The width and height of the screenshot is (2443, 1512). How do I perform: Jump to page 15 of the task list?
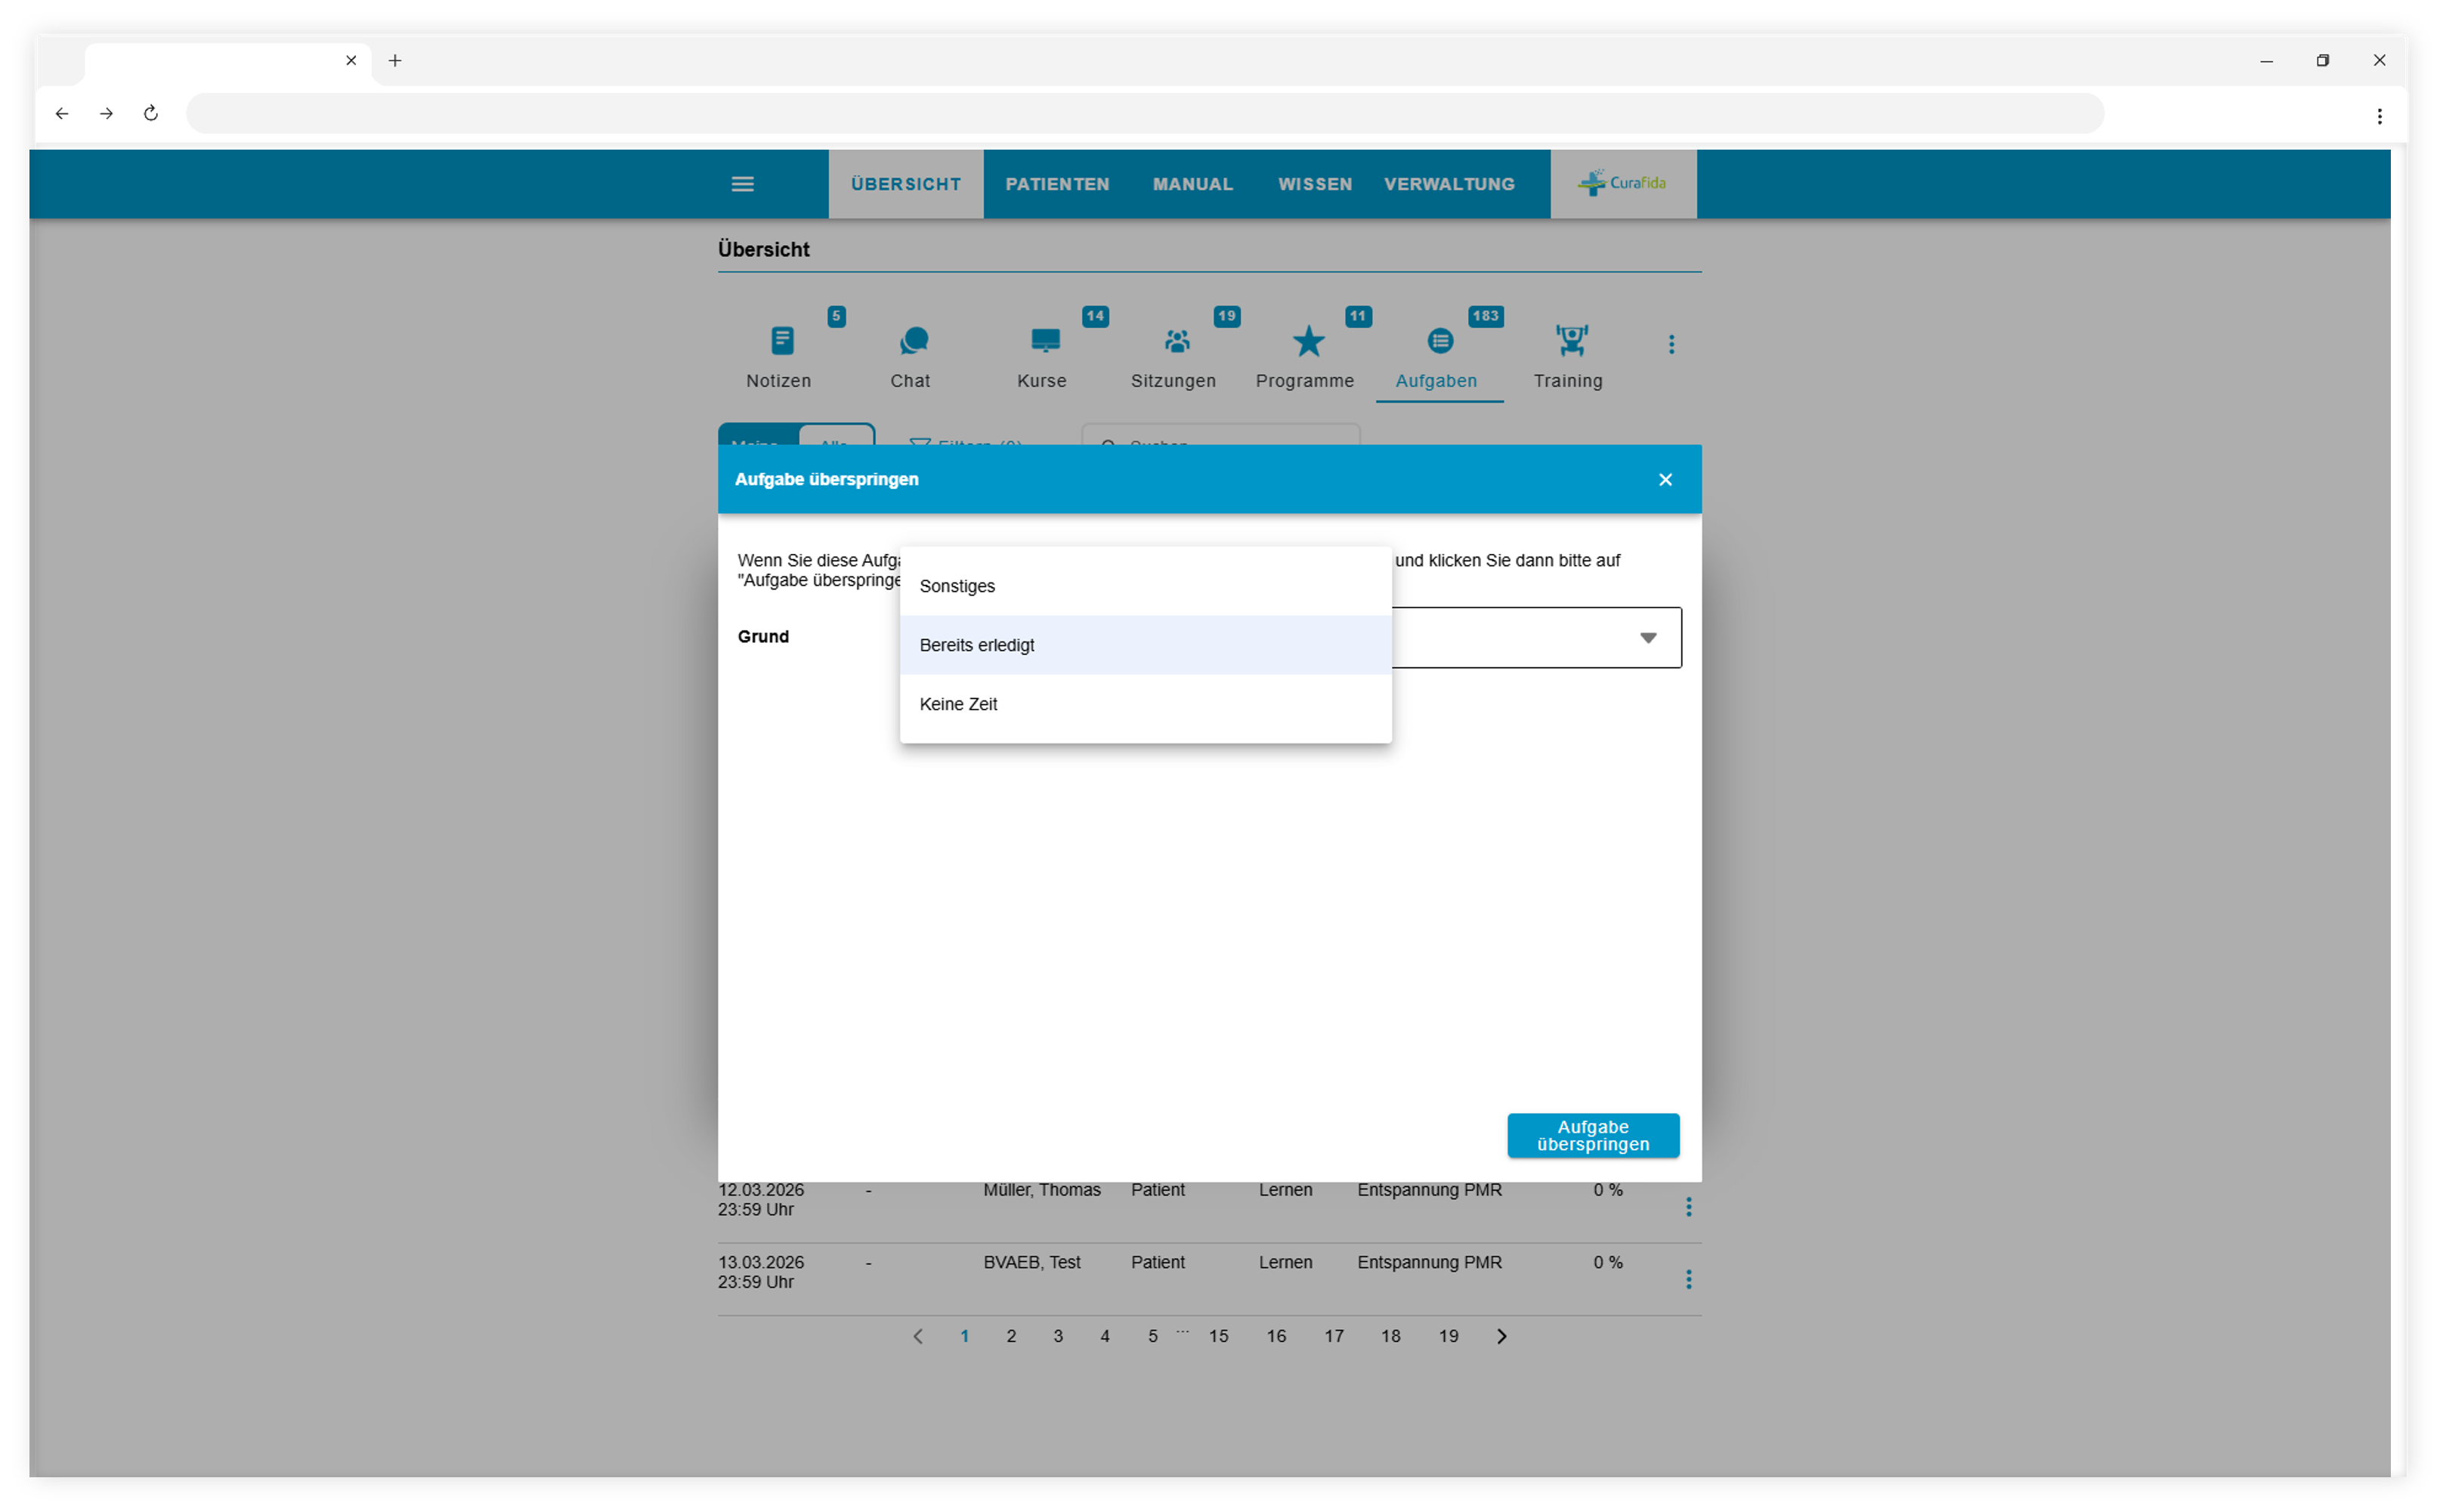[1218, 1336]
